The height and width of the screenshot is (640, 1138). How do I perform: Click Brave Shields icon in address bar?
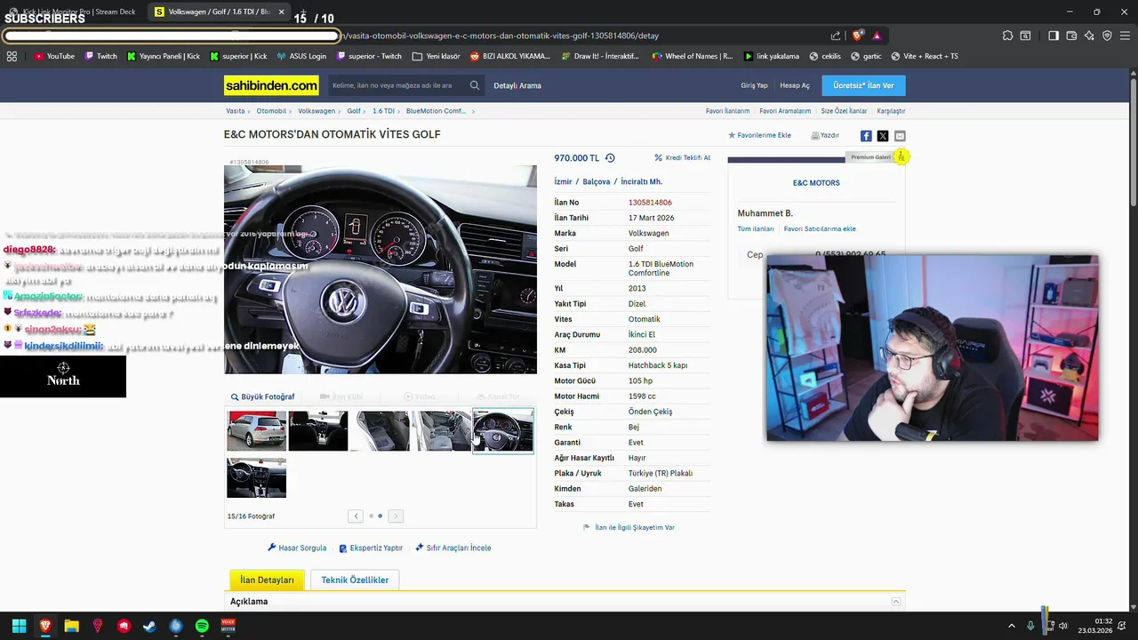point(857,36)
